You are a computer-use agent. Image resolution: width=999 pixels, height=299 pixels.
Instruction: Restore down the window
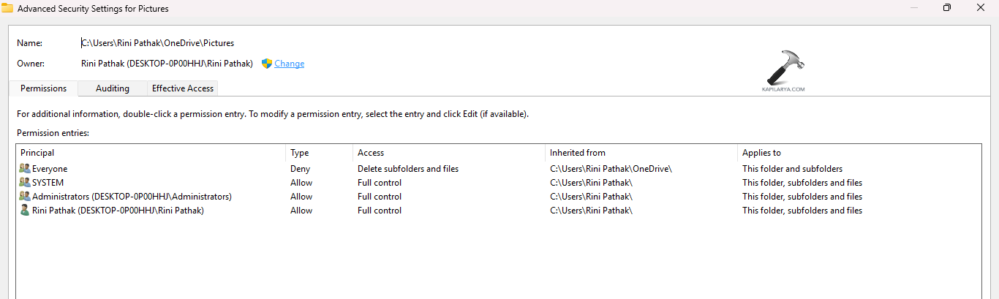point(947,8)
